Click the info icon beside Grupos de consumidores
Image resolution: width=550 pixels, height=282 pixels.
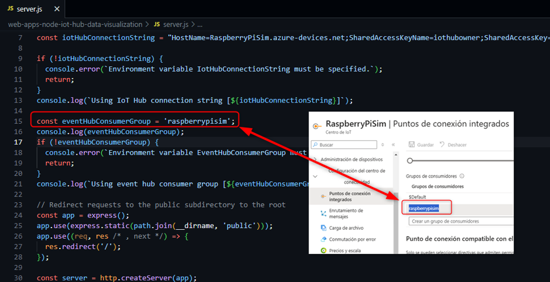coord(462,176)
